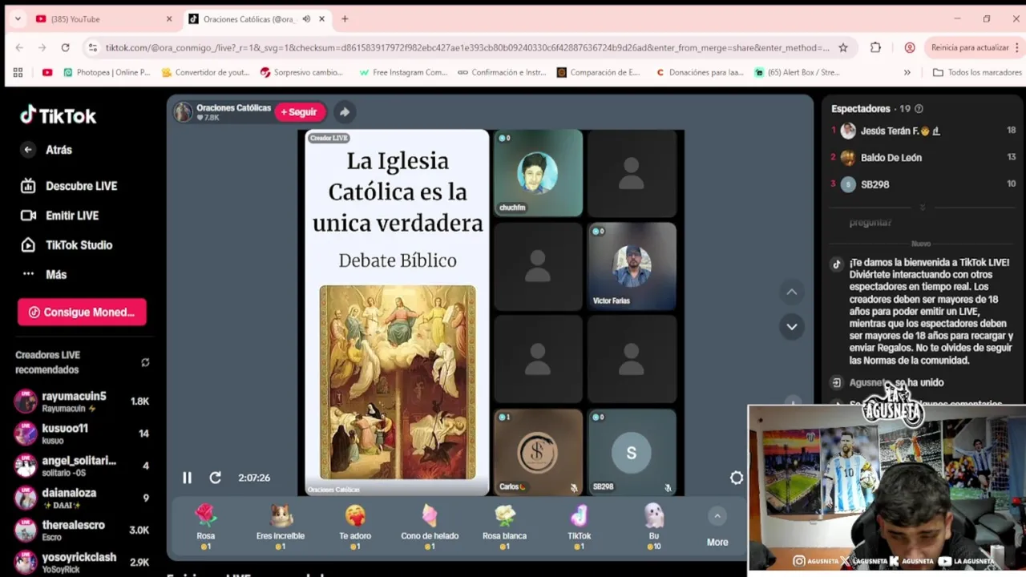Open the TikTok logo home link
The height and width of the screenshot is (577, 1026).
click(x=58, y=116)
